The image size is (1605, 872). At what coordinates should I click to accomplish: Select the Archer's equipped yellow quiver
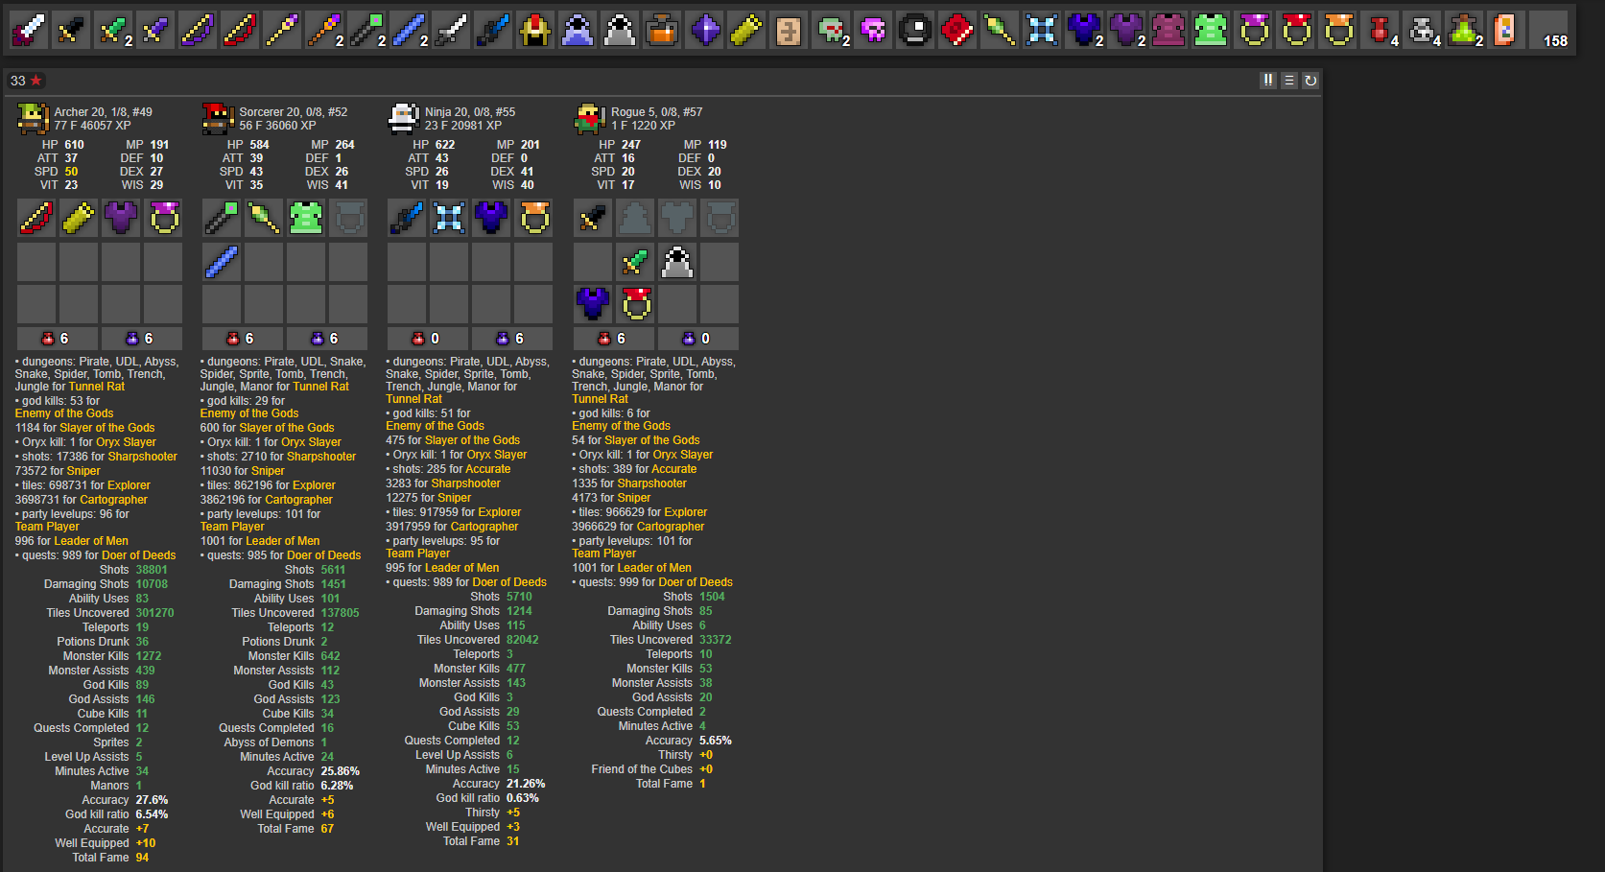pos(79,218)
